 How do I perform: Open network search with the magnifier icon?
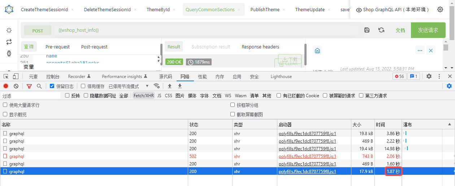tap(39, 86)
